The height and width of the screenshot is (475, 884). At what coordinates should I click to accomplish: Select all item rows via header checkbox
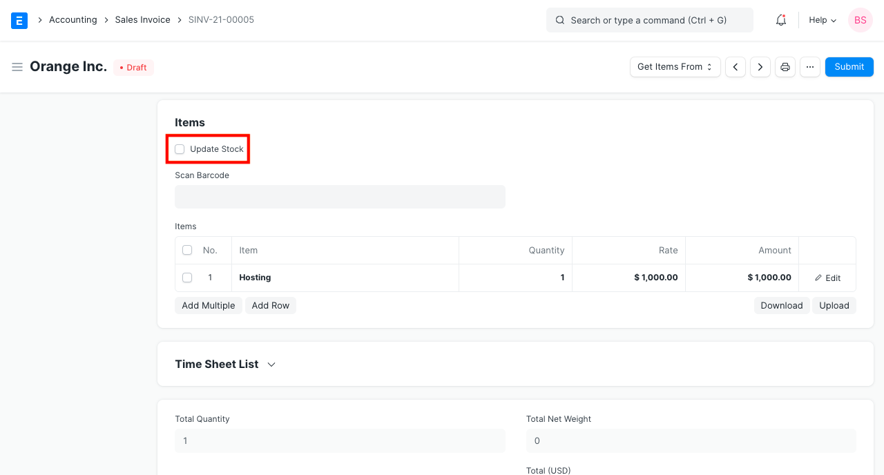coord(187,250)
